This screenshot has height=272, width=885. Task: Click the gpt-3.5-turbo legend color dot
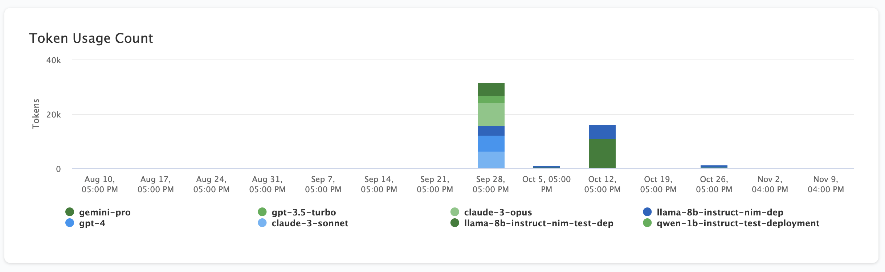click(262, 212)
